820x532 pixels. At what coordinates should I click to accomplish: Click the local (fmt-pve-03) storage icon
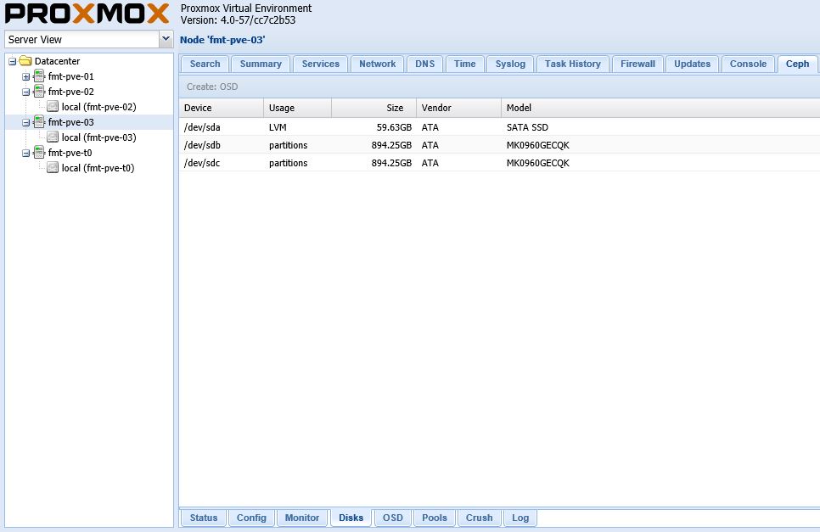53,137
